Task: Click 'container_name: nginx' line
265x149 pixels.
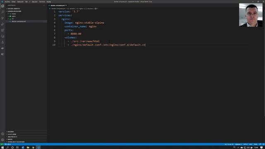Action: (x=80, y=26)
